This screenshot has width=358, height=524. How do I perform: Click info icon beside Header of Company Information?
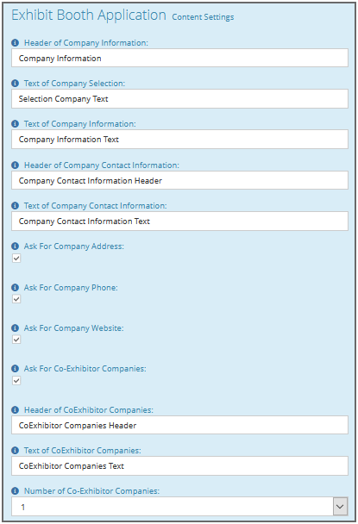tap(15, 43)
